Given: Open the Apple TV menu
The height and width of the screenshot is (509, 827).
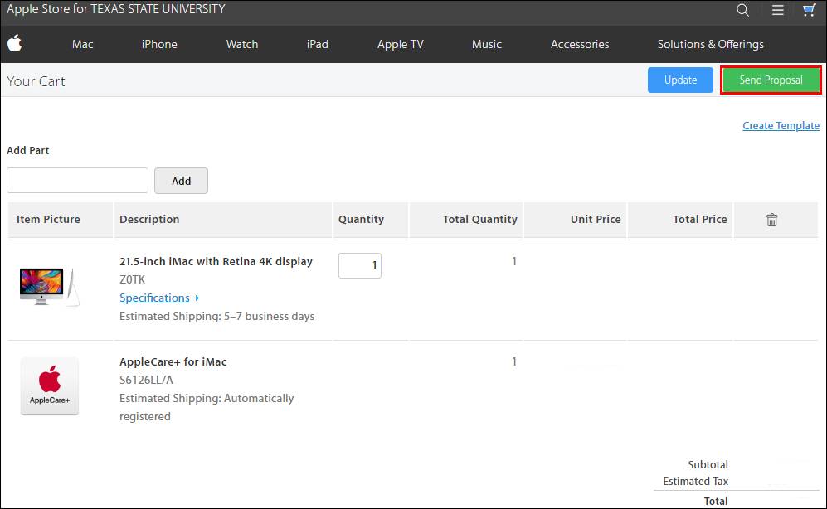Looking at the screenshot, I should 401,44.
